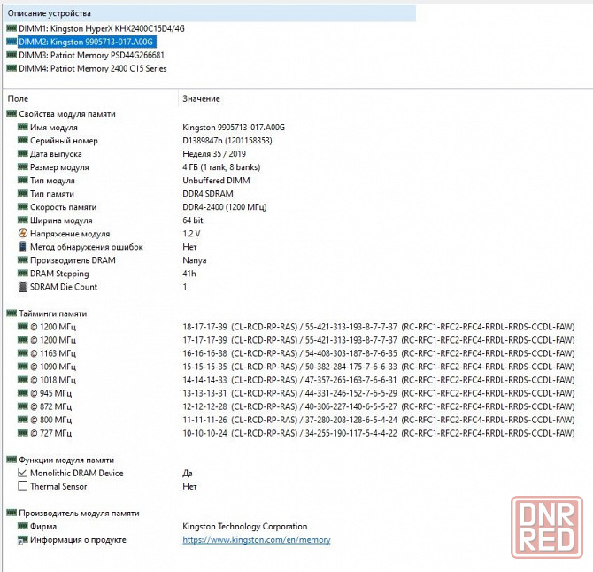Click the Информация о продукте link icon

(x=23, y=540)
